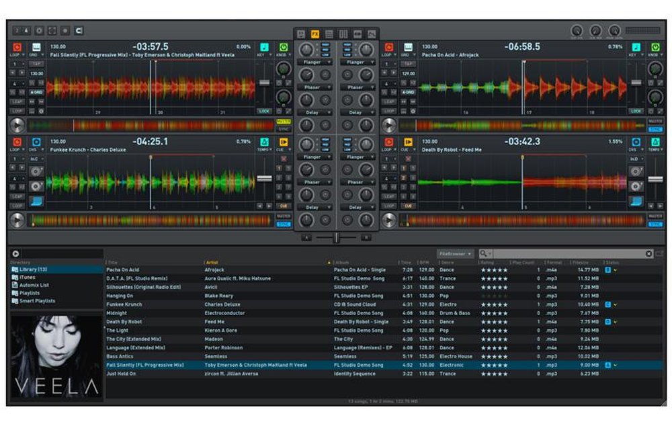Screen dimensions: 672x424
Task: Click deck A's cyan Key note icon
Action: click(264, 47)
